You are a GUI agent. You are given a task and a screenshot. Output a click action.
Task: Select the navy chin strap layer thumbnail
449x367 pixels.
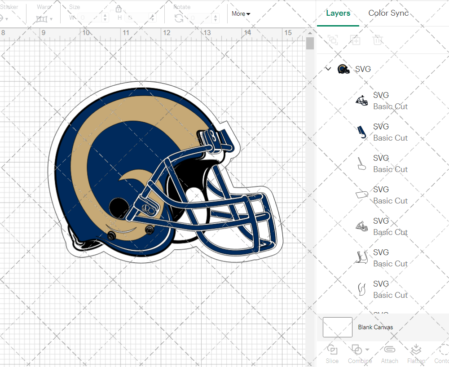pyautogui.click(x=361, y=132)
